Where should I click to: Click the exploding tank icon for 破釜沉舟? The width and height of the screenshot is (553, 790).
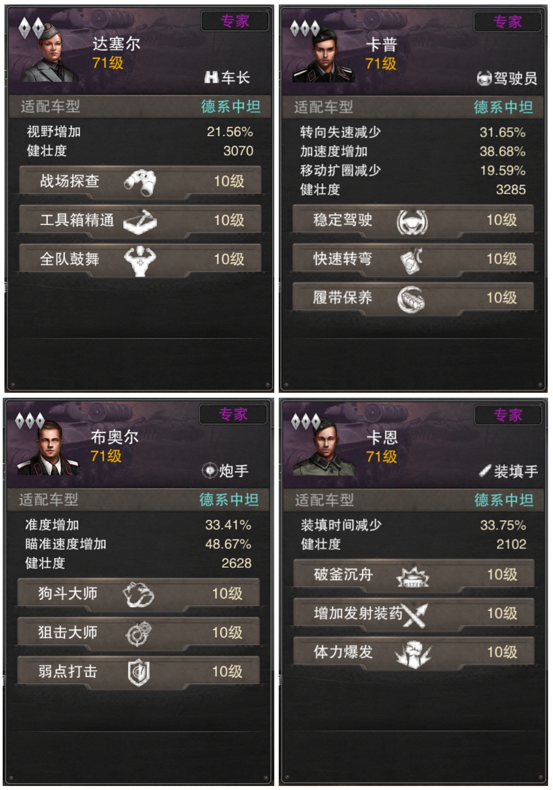click(413, 576)
